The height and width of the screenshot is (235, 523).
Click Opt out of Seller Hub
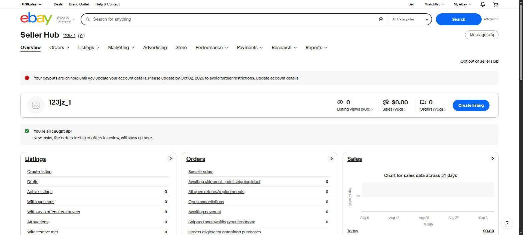coord(479,61)
